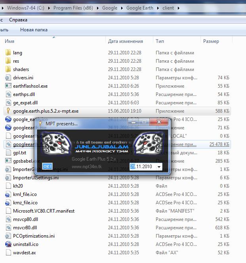Viewport: 246px width, 263px height.
Task: Select the file name uninstall.ico
Action: pos(26,244)
